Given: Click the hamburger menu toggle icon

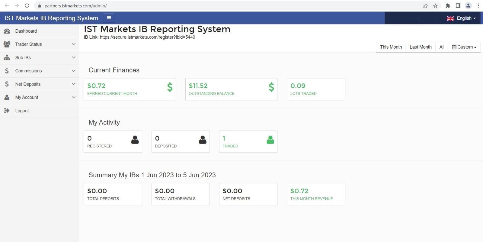Looking at the screenshot, I should (109, 18).
